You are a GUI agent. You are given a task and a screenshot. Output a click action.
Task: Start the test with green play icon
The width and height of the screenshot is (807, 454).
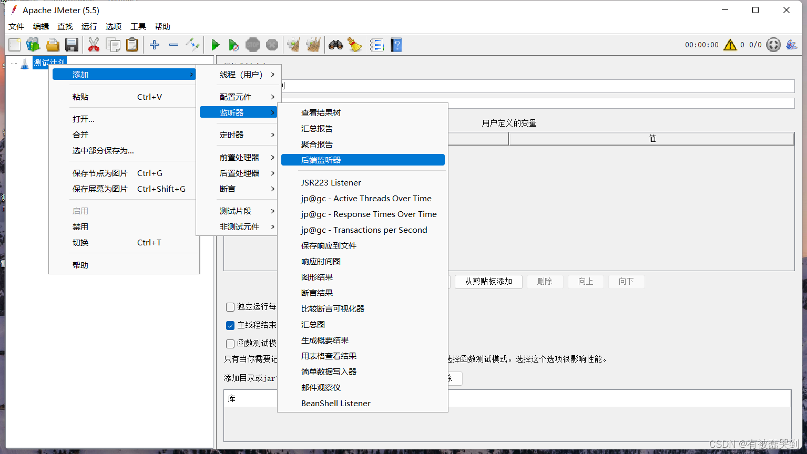tap(215, 45)
